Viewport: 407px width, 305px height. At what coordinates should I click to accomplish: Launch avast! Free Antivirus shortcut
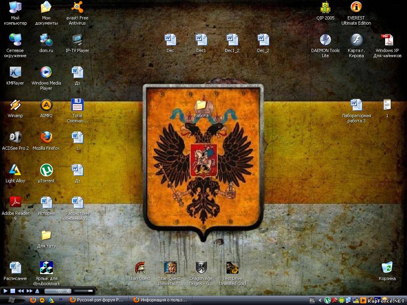coord(77,13)
